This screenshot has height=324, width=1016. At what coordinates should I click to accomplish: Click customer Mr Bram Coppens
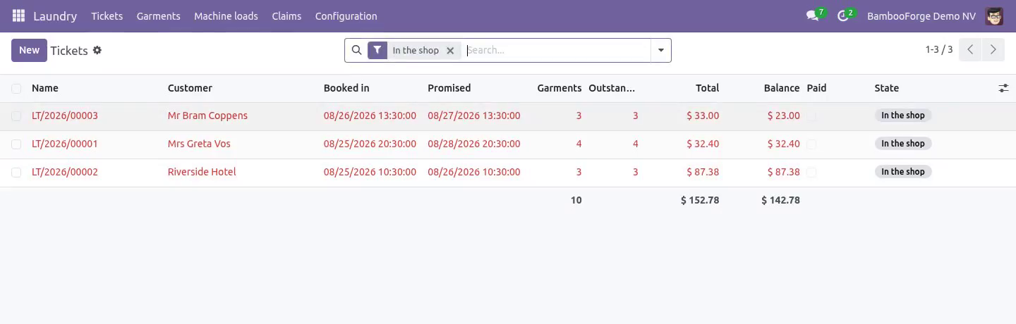[207, 116]
